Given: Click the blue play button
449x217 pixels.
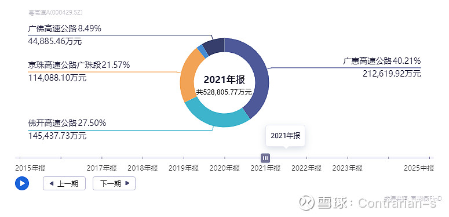Looking at the screenshot, I should (x=22, y=183).
